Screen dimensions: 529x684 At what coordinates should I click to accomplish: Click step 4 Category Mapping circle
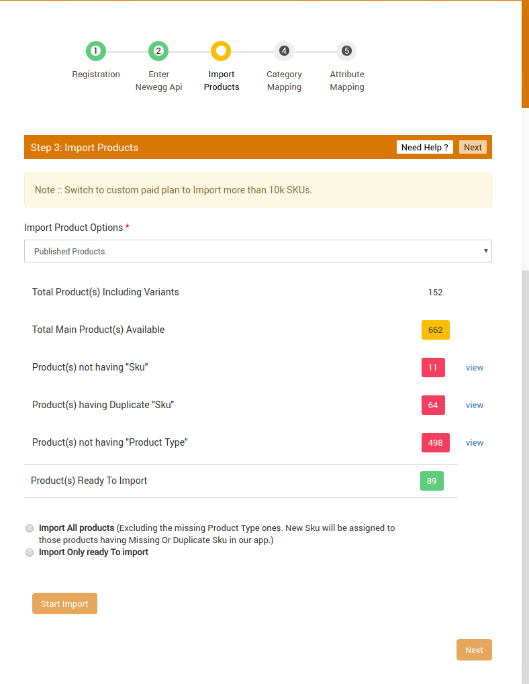click(x=284, y=51)
